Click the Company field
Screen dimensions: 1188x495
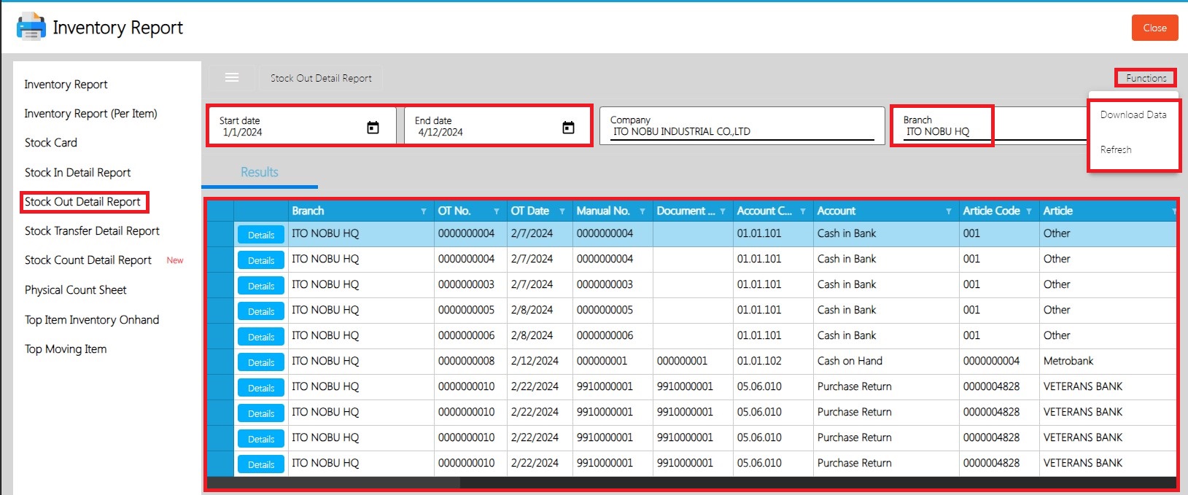[742, 126]
